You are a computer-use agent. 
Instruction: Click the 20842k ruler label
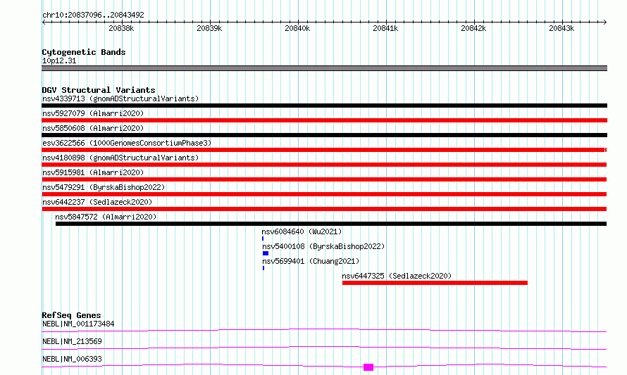click(x=473, y=28)
